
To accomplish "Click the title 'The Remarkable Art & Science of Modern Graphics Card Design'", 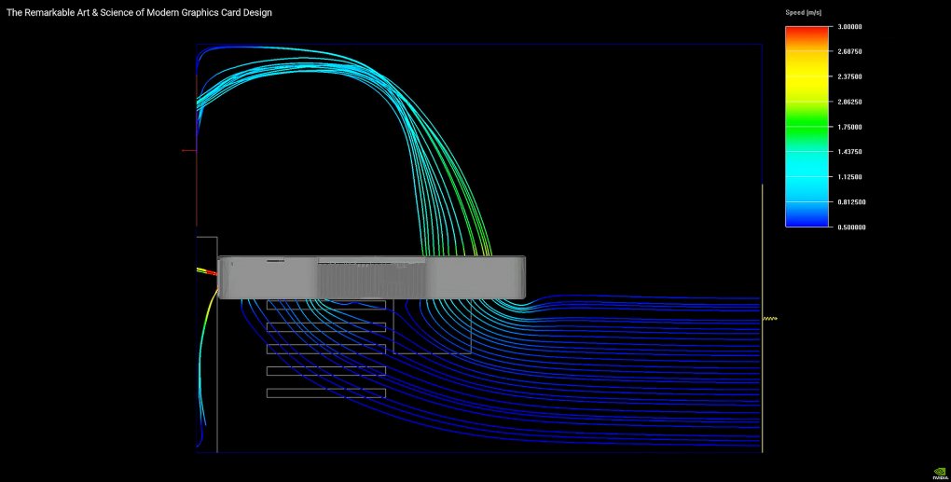I will pos(139,13).
